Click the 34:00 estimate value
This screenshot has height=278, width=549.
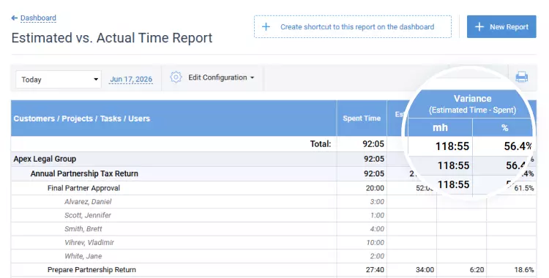(425, 270)
